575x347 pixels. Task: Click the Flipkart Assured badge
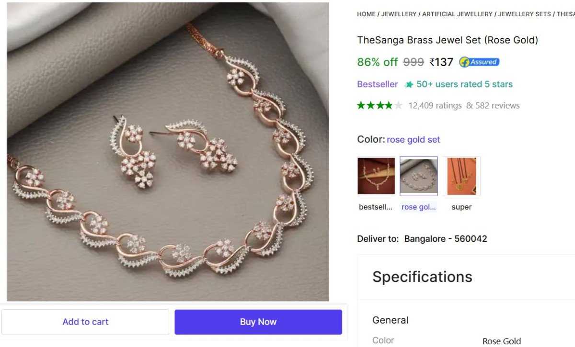[479, 62]
